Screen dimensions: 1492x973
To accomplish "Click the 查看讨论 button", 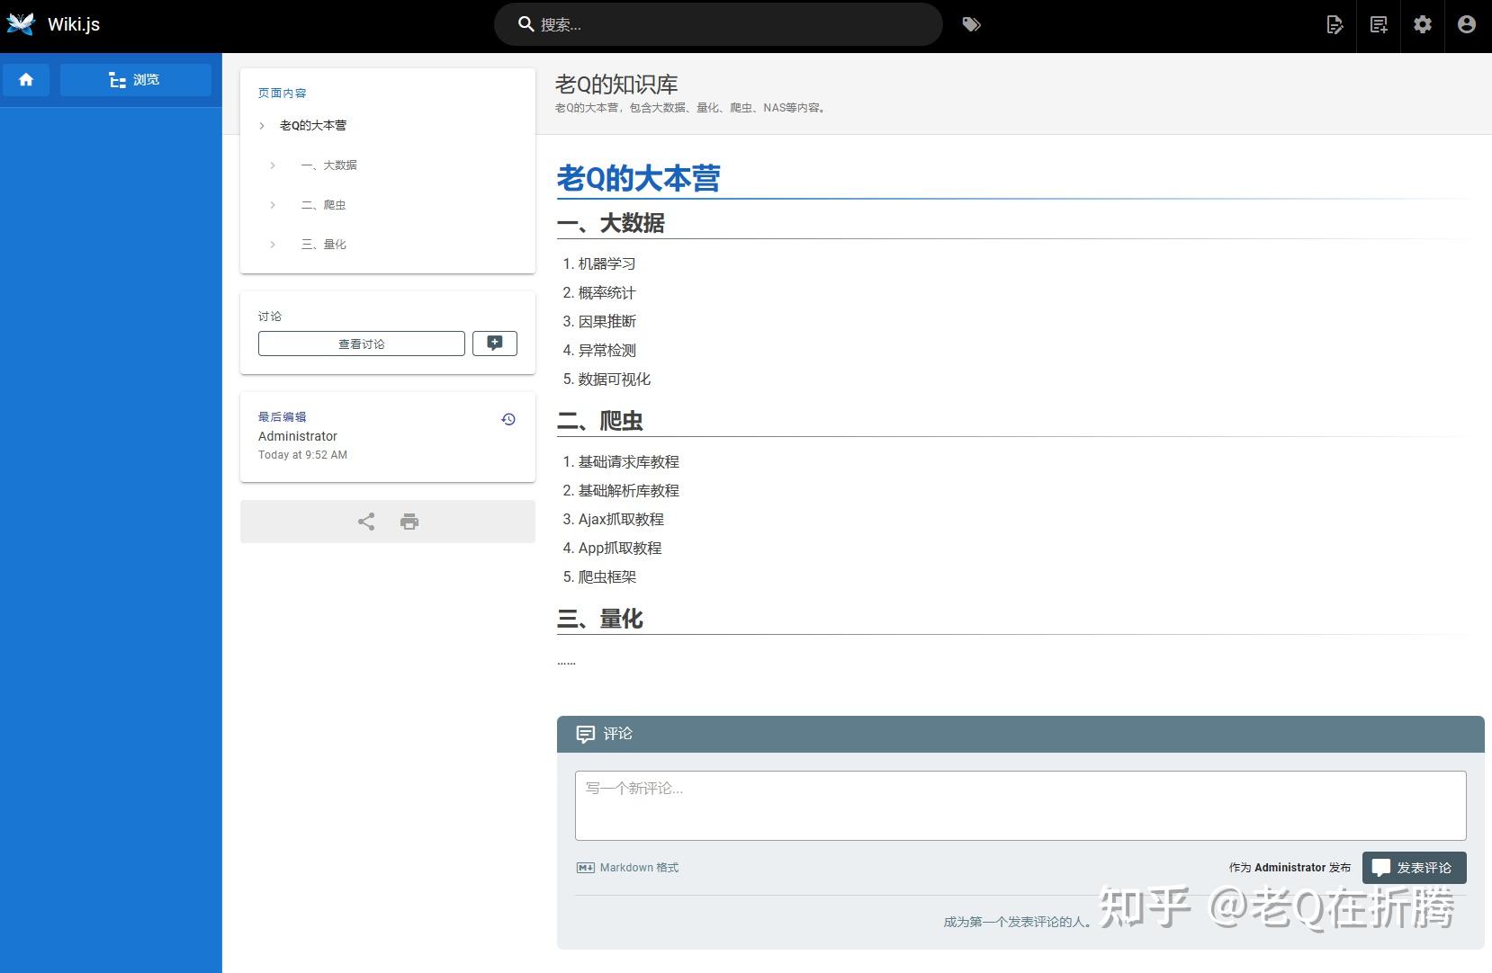I will (x=361, y=343).
